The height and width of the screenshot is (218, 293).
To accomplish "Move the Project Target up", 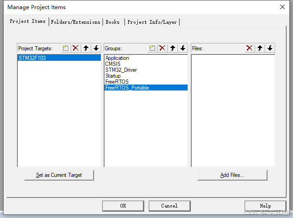I will 86,48.
